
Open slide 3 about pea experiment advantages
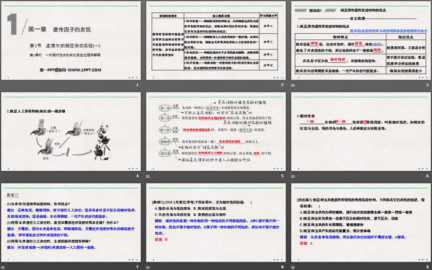point(359,41)
